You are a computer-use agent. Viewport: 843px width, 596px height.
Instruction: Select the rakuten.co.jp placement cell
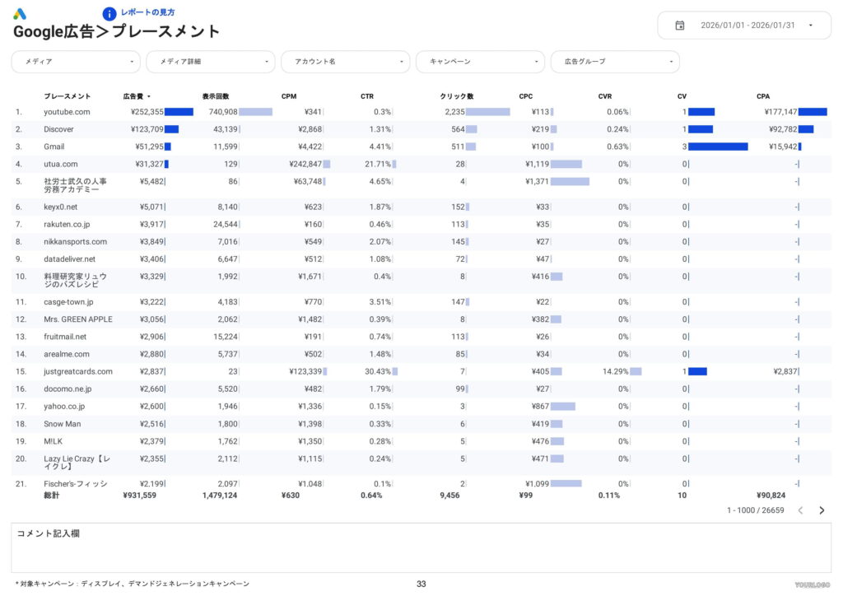[x=67, y=224]
